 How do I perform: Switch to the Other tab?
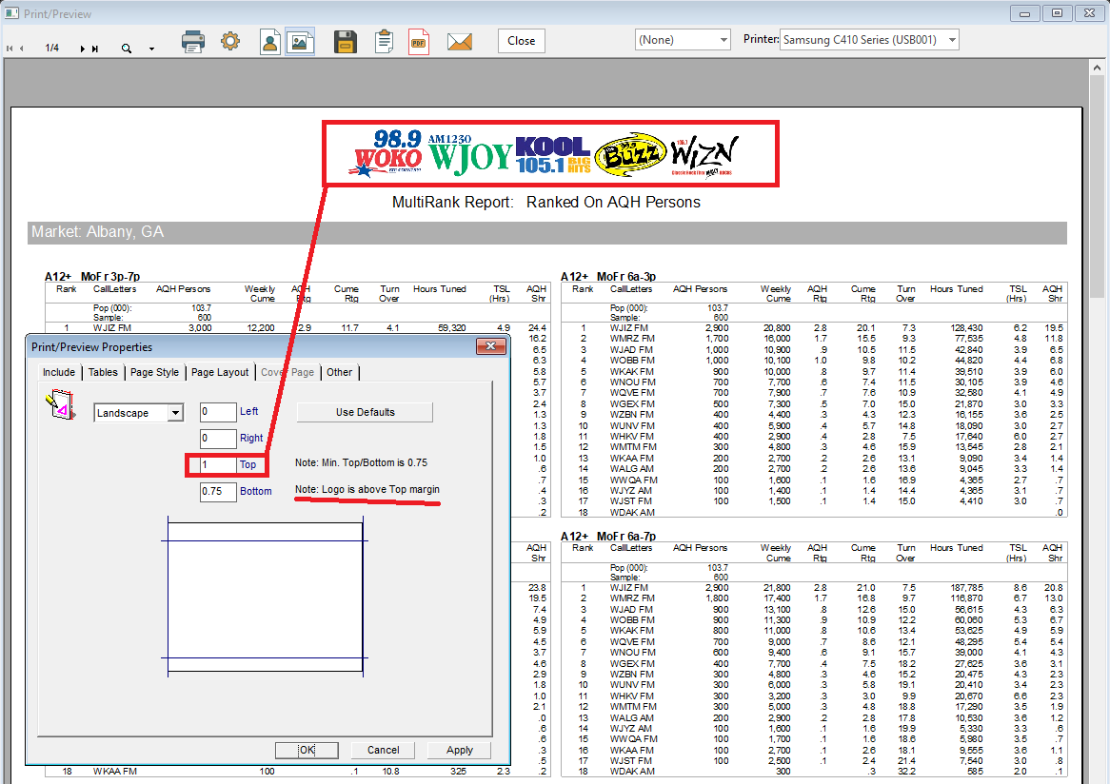339,372
